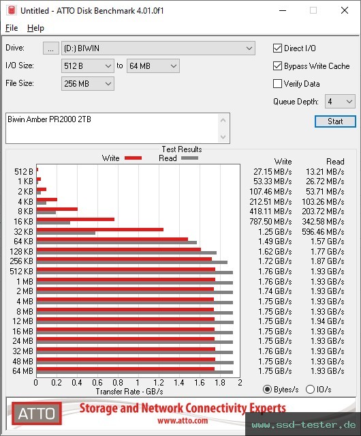Click the 1.62 GB/s write value for 128 KB
This screenshot has width=361, height=436.
pyautogui.click(x=274, y=251)
